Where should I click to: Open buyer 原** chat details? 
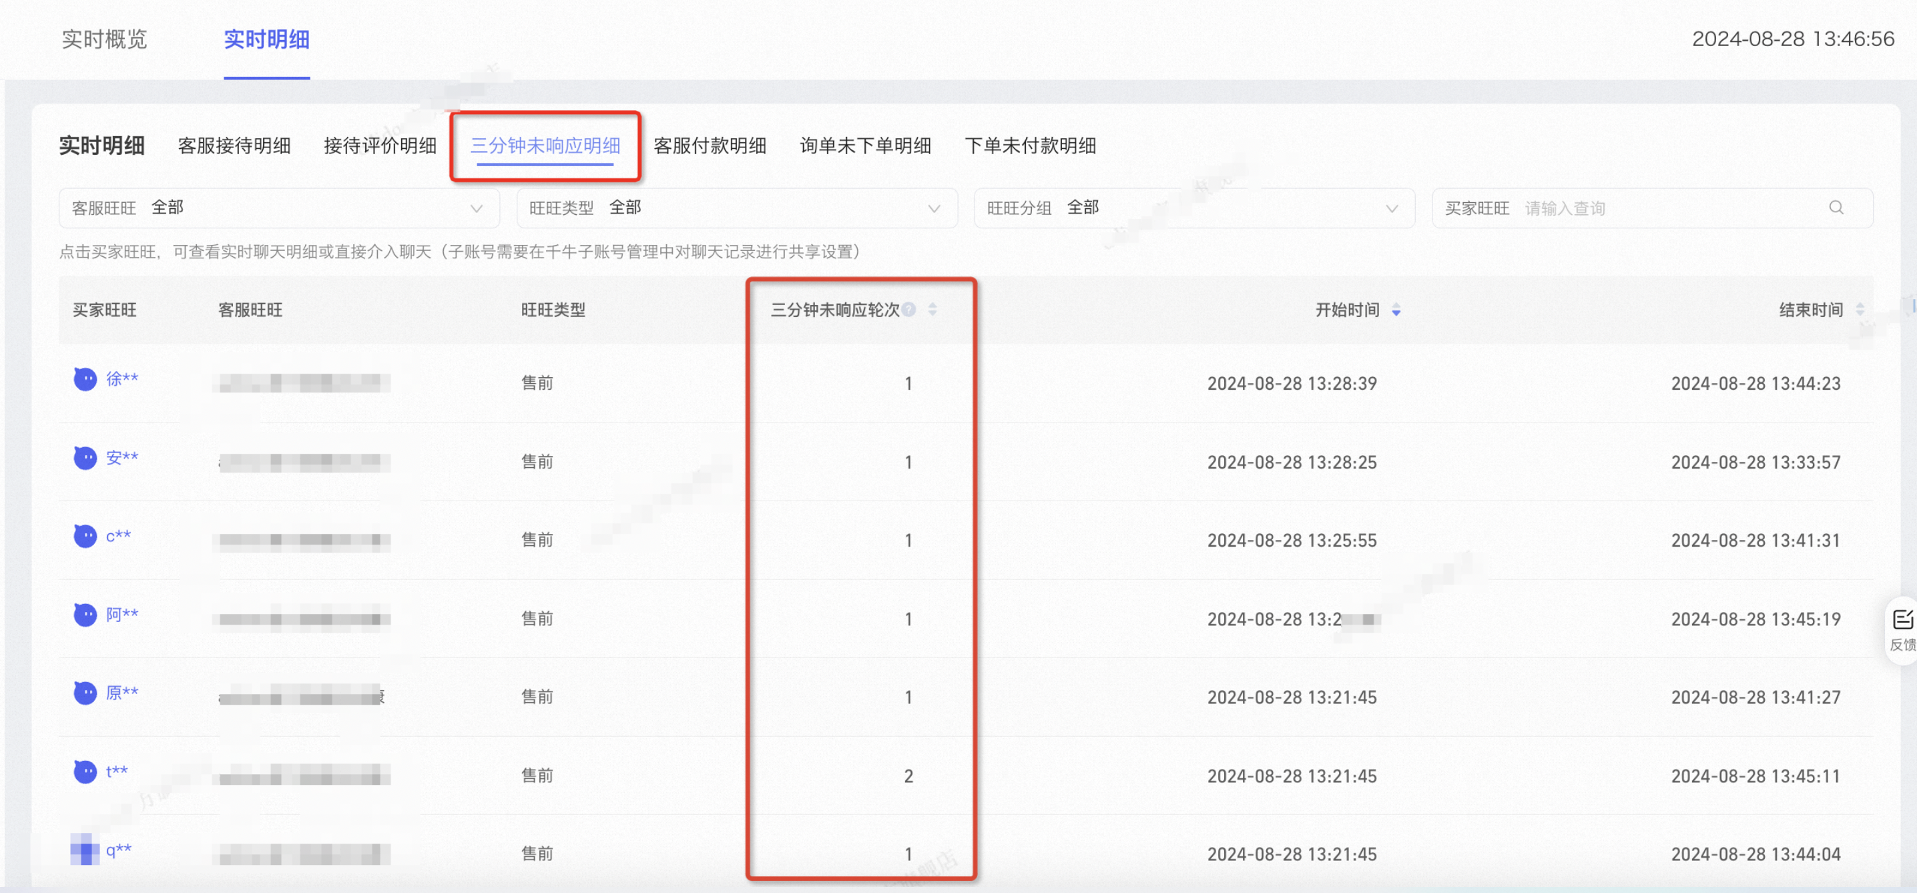122,693
